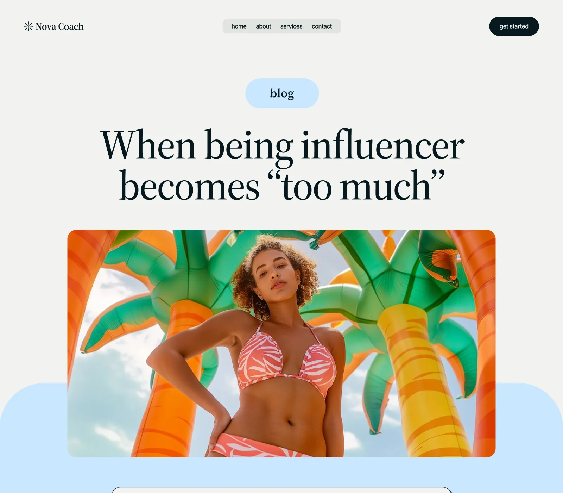Click the headline line 'When being influencer'
This screenshot has height=493, width=563.
[x=282, y=146]
